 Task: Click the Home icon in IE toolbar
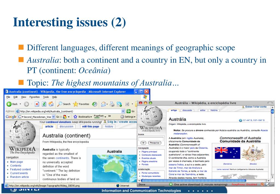[51, 104]
